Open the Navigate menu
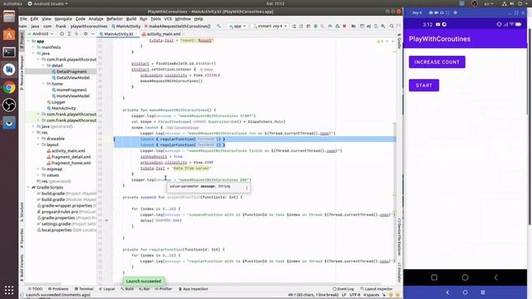This screenshot has width=532, height=299. pos(63,19)
